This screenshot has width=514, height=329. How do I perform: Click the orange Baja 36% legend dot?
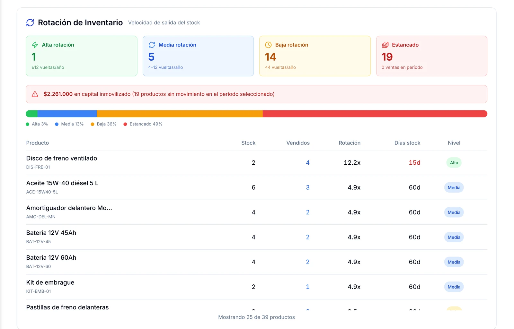[x=93, y=124]
